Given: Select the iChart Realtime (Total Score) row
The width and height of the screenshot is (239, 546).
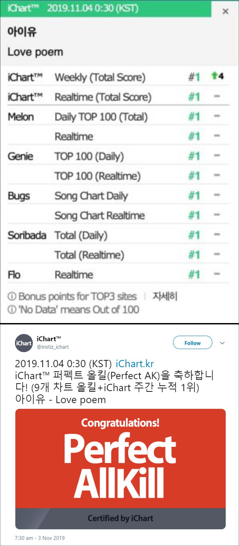Looking at the screenshot, I should [118, 97].
